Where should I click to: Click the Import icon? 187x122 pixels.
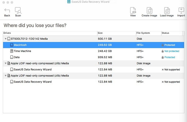(x=181, y=11)
